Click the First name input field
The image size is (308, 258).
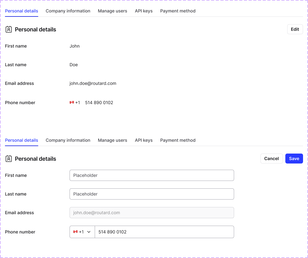pos(152,175)
